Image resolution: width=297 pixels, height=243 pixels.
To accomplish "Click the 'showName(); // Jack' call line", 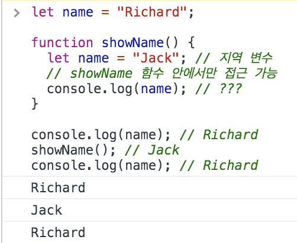I will point(105,150).
